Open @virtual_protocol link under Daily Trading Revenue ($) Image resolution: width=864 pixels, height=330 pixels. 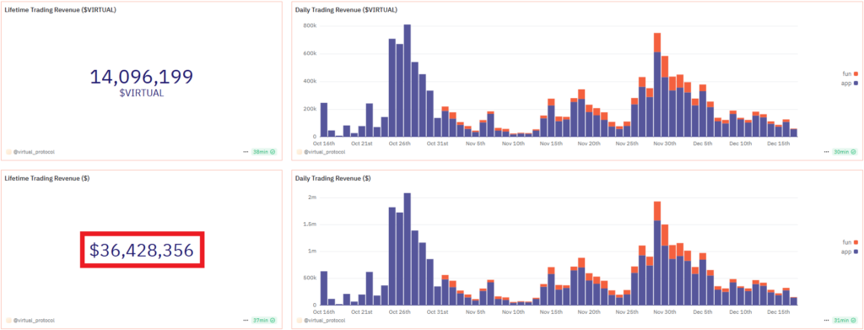point(325,320)
